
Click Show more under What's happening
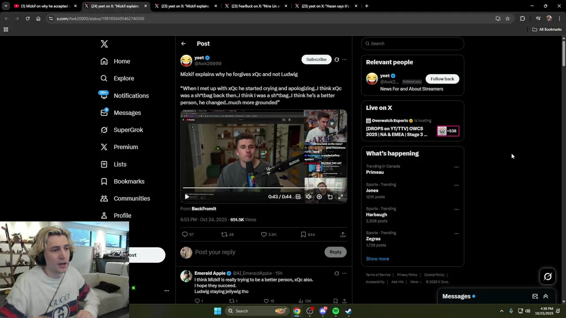pyautogui.click(x=378, y=259)
